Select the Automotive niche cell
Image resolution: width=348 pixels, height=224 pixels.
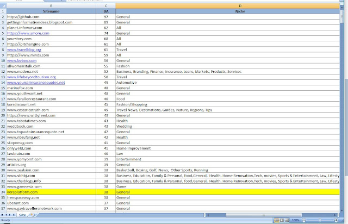click(227, 82)
